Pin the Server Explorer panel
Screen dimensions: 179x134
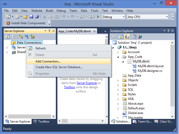point(49,31)
